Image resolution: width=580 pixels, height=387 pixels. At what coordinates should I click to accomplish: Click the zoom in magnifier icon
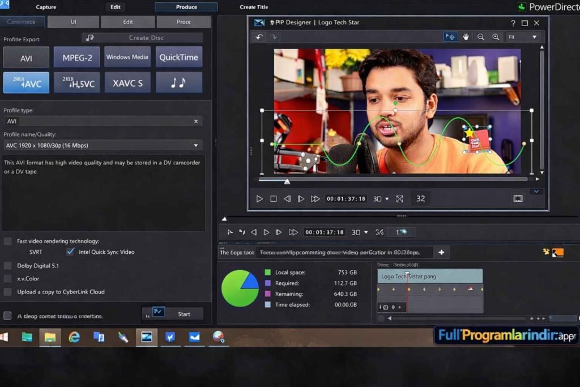point(496,37)
